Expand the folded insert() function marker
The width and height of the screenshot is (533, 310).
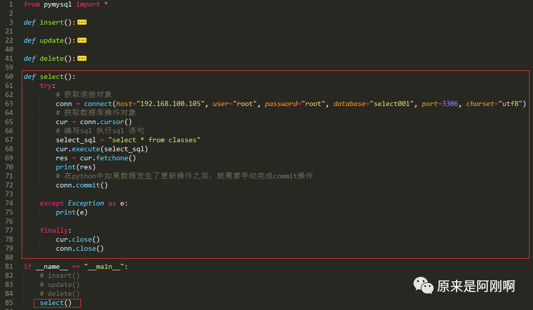[x=82, y=23]
